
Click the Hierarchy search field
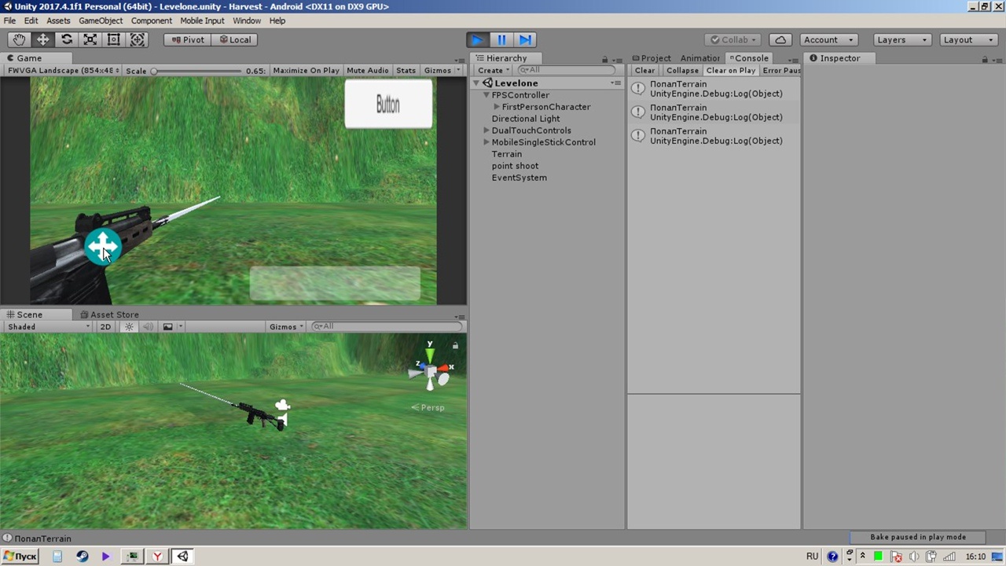tap(566, 70)
